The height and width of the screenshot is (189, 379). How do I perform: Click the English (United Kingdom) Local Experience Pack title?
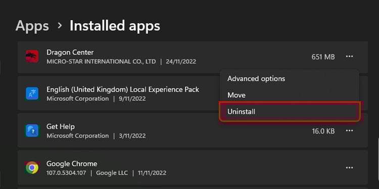(123, 89)
